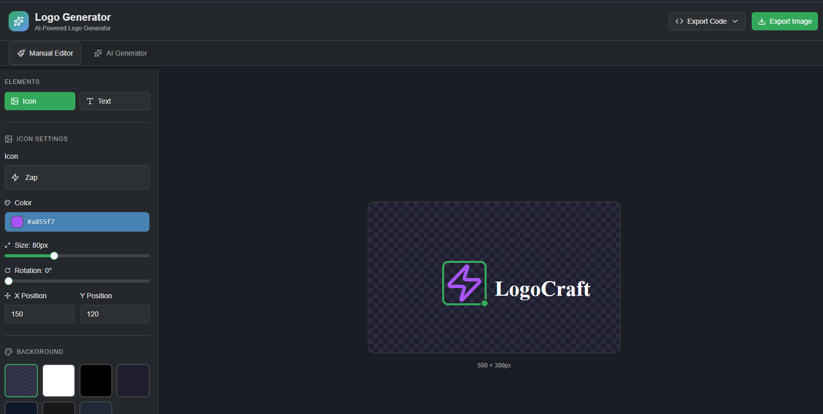
Task: Click the LogoCraft text on canvas
Action: 542,289
